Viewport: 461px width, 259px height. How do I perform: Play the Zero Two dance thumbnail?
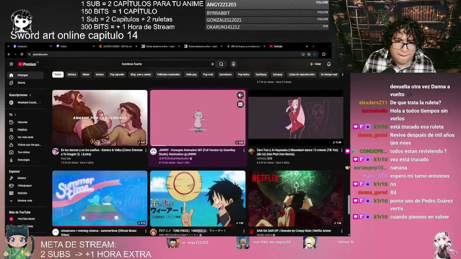click(296, 118)
